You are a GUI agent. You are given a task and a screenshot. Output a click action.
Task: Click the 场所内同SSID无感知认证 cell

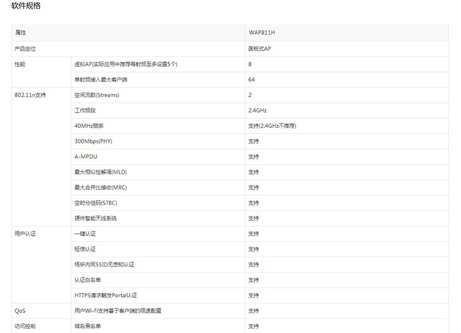[x=158, y=265]
